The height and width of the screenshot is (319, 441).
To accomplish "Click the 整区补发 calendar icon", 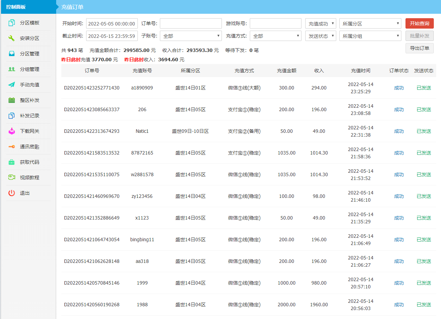I will [12, 100].
